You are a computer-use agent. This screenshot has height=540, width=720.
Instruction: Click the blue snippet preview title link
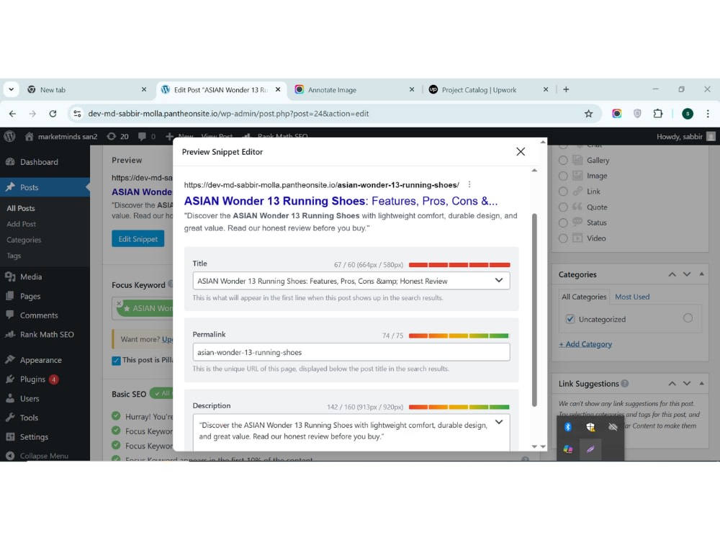coord(341,201)
